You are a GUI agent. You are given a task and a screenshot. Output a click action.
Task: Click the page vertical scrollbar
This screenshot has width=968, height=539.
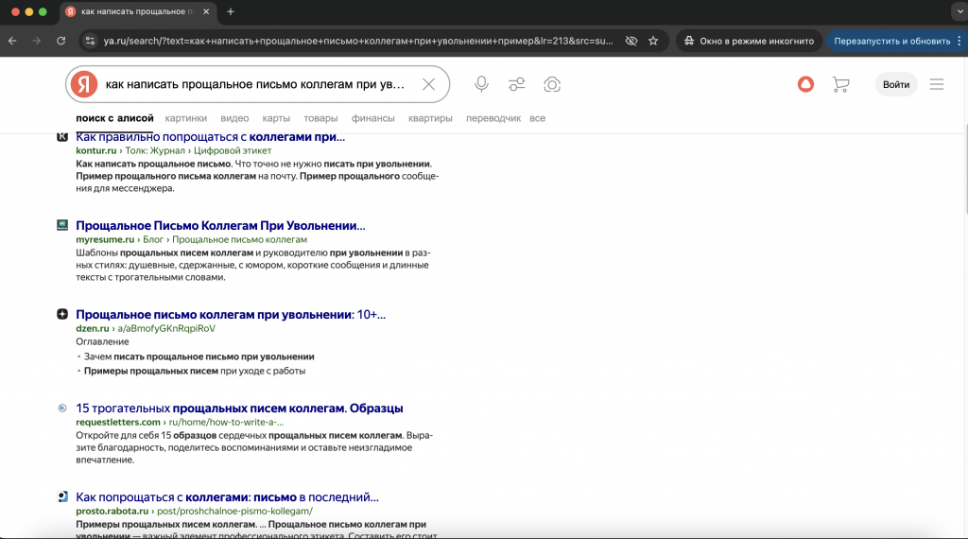click(965, 170)
